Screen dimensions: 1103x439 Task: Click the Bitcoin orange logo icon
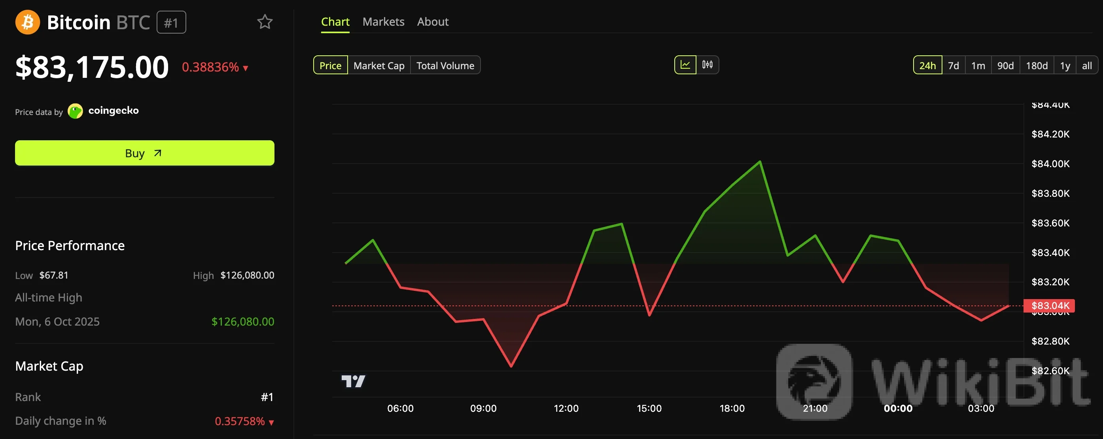(27, 22)
